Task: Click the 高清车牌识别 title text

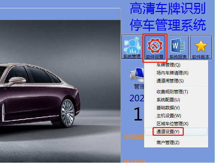Action: tap(168, 8)
